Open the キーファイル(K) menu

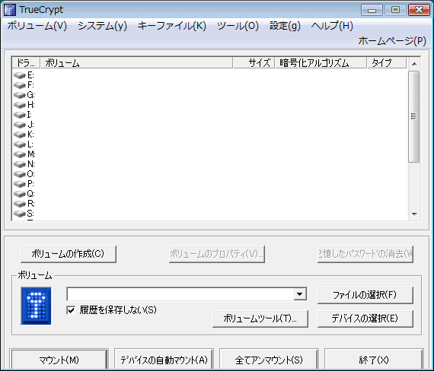(172, 26)
